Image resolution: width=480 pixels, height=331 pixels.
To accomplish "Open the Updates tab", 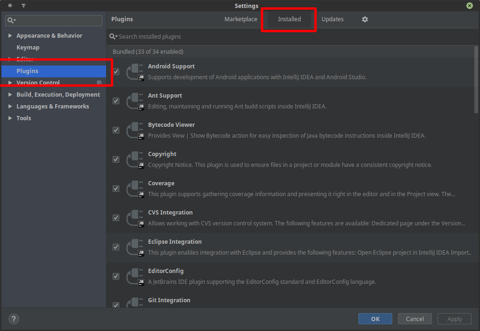I will pyautogui.click(x=332, y=19).
